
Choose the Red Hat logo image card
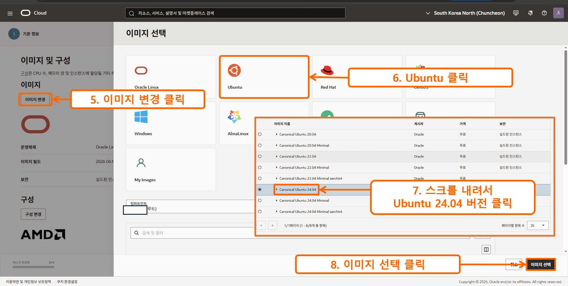coord(327,70)
